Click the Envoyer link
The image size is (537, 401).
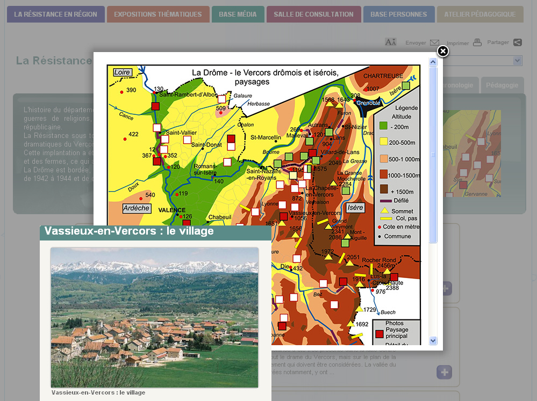tap(416, 43)
